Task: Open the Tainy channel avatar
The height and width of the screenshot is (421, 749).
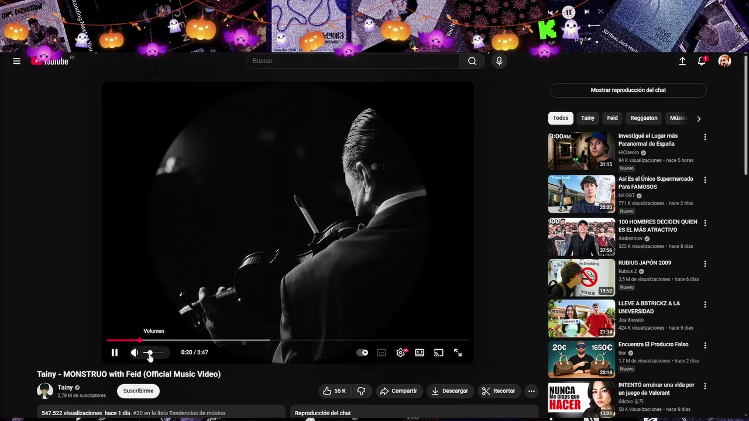Action: click(x=45, y=391)
